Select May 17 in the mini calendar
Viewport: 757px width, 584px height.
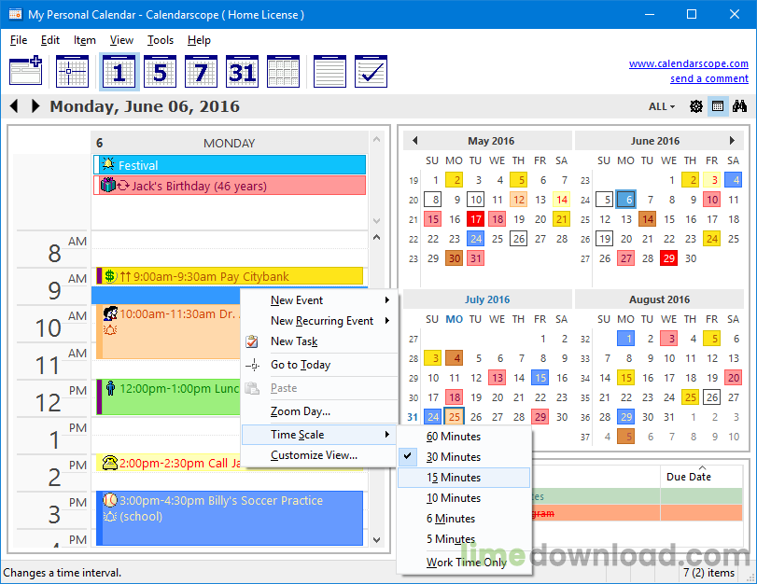(x=475, y=219)
